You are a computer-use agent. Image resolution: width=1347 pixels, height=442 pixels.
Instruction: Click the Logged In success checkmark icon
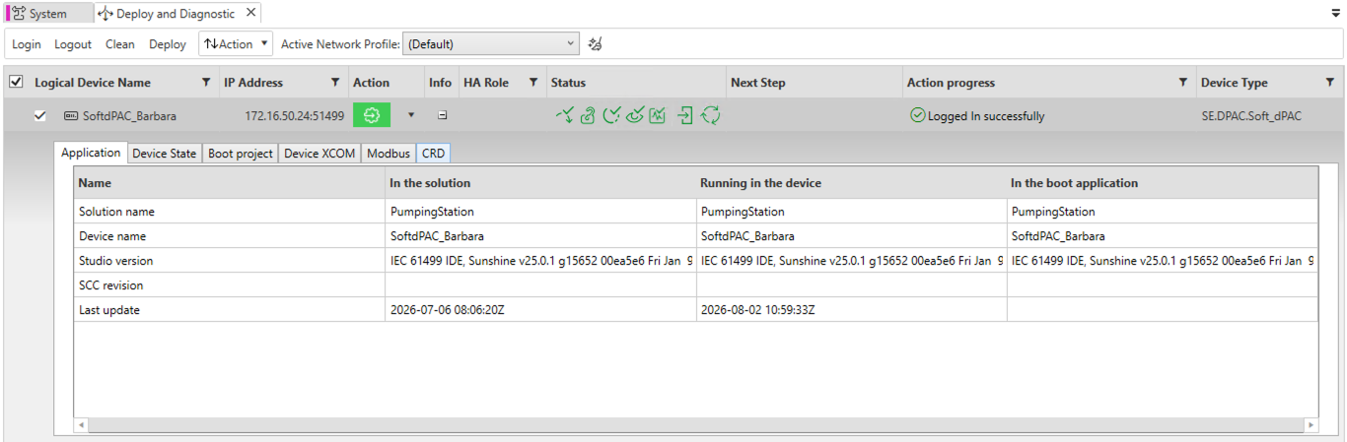coord(917,115)
